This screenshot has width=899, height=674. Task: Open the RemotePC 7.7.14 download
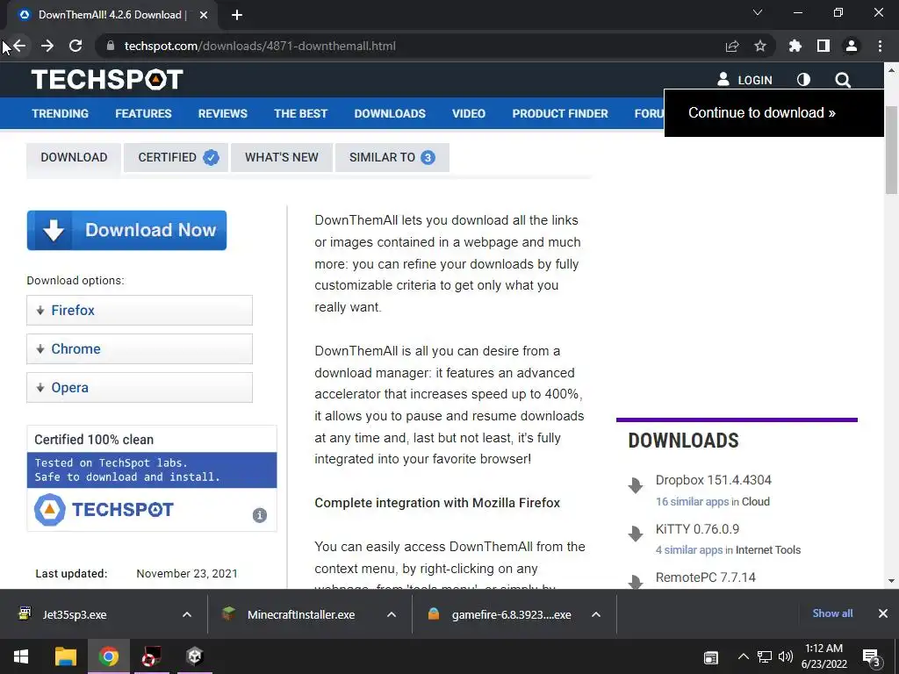(x=705, y=577)
